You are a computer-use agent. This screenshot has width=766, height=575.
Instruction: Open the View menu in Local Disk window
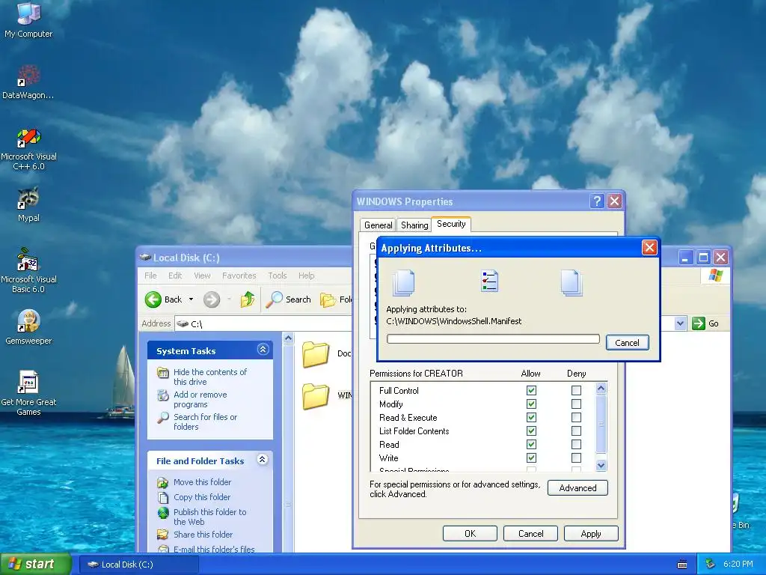(202, 276)
